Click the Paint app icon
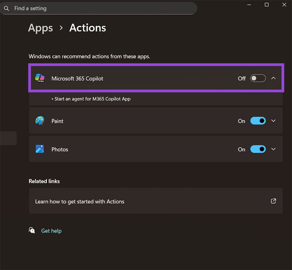292x270 pixels. click(39, 121)
